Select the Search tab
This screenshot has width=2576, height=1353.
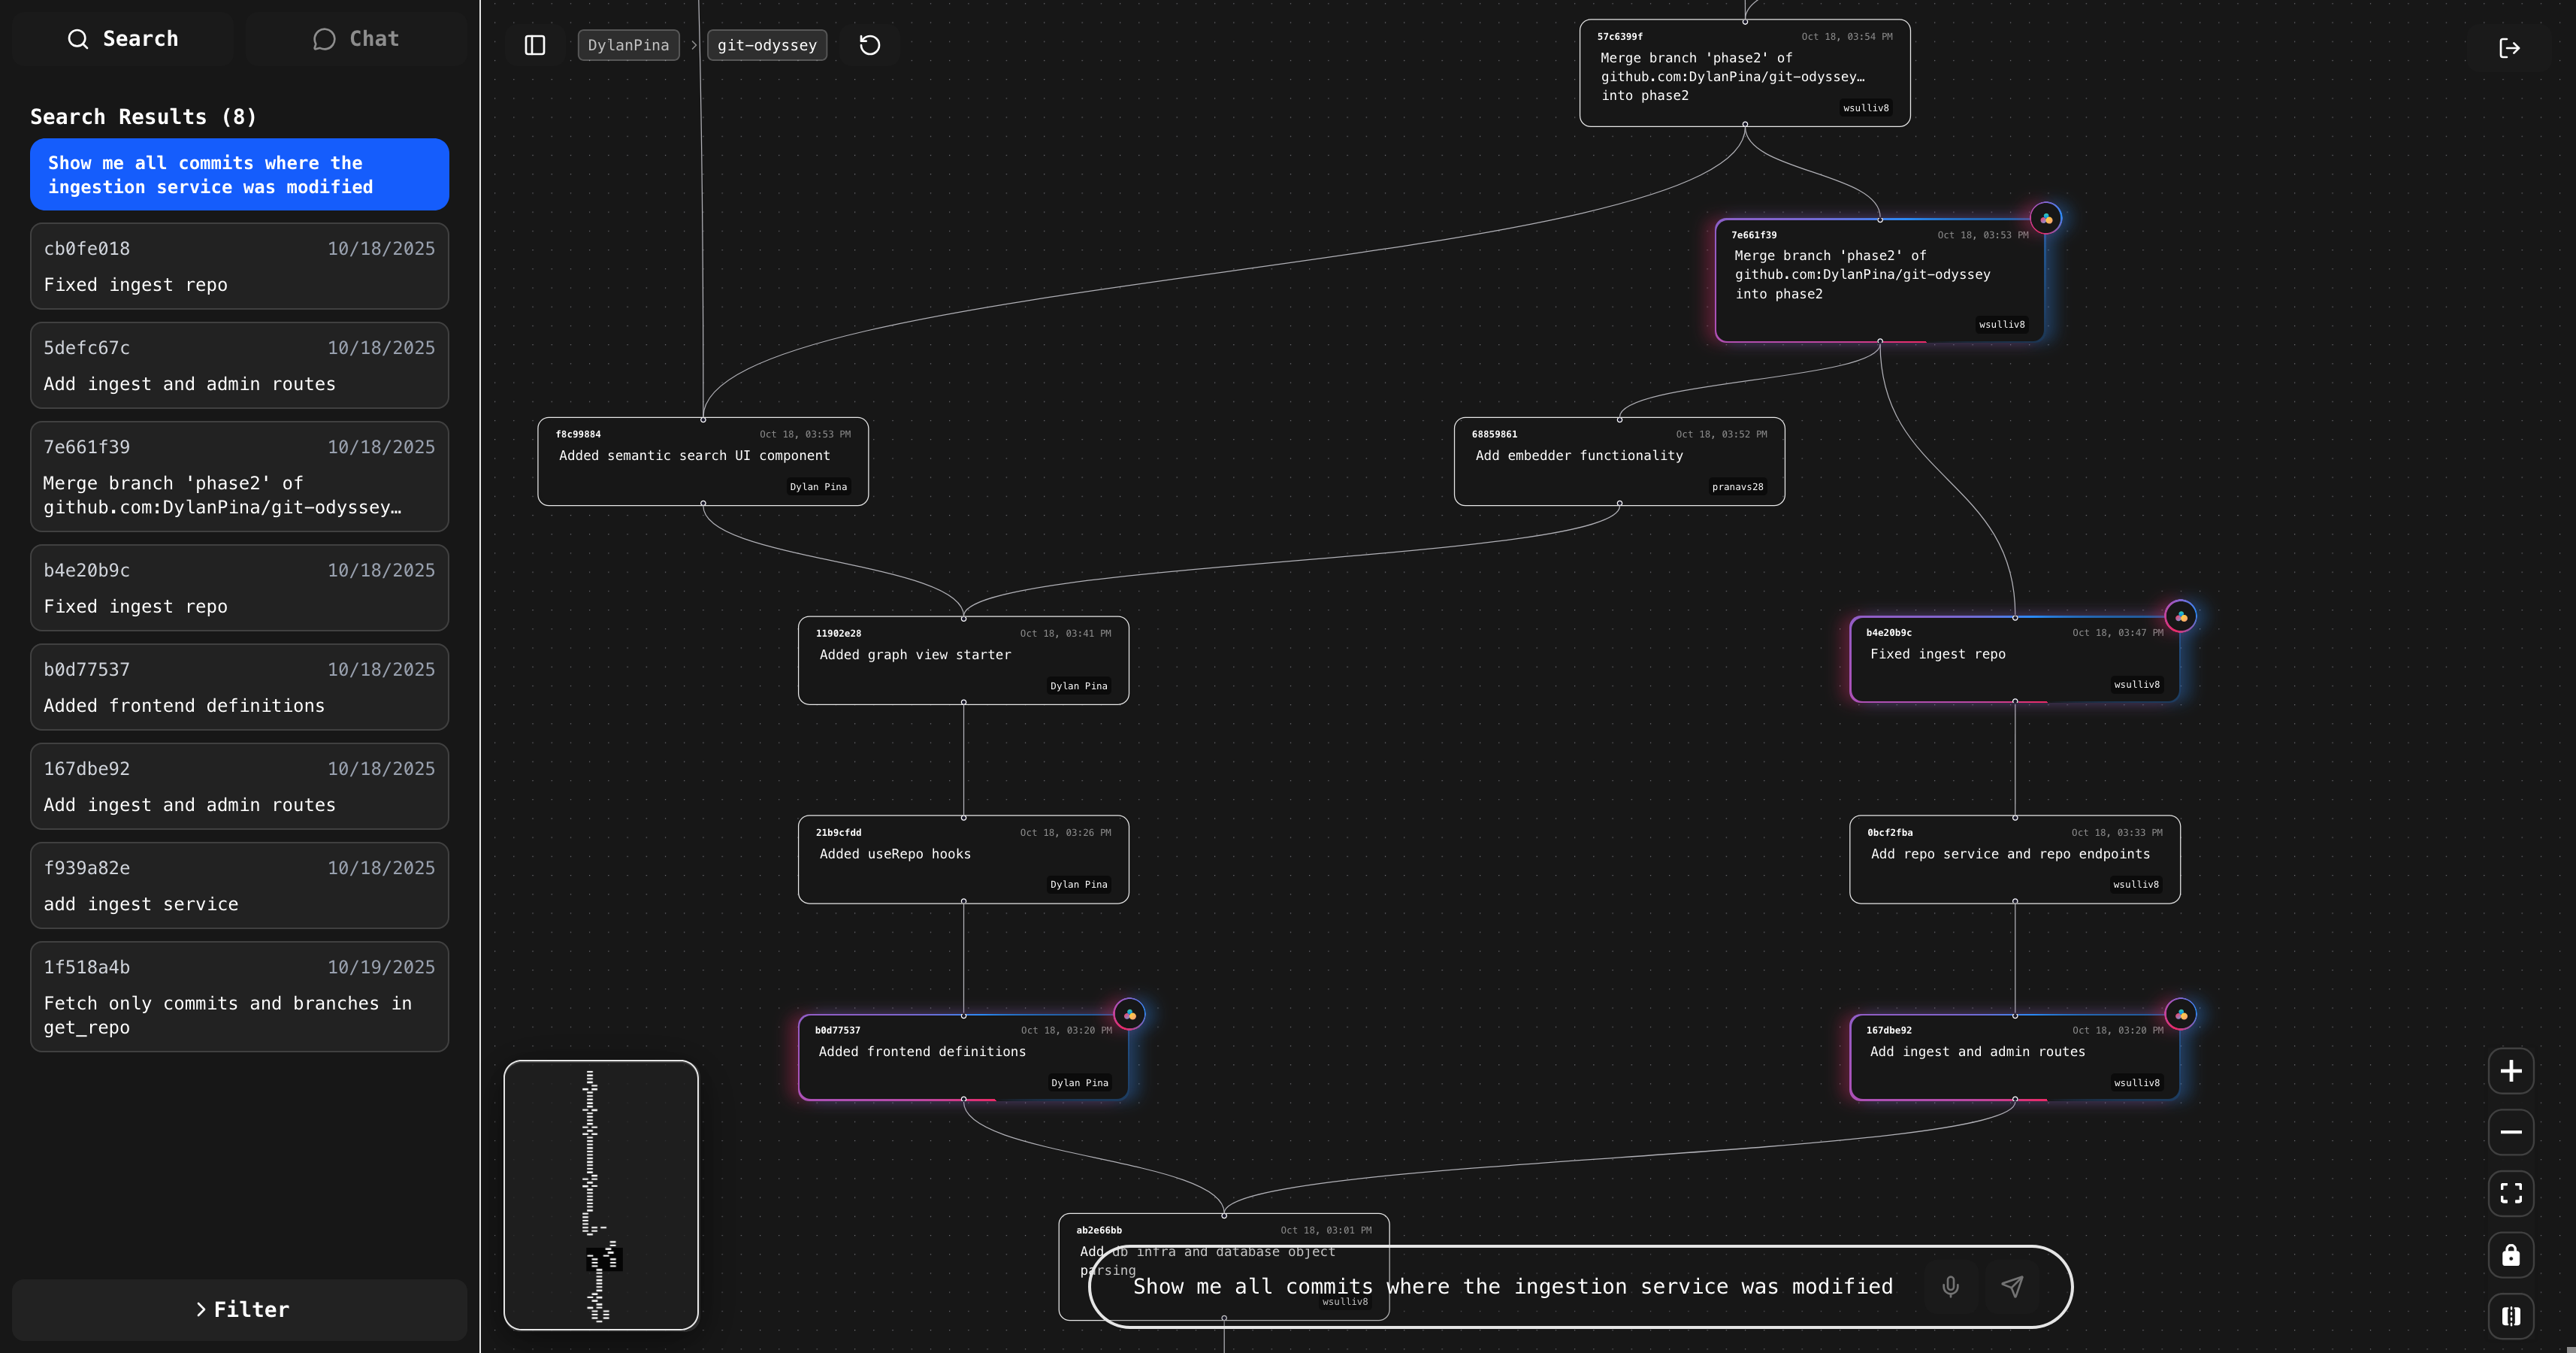coord(122,39)
